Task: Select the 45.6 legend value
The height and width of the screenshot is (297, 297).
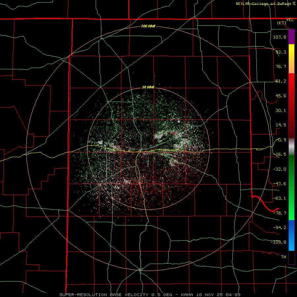Action: point(281,96)
